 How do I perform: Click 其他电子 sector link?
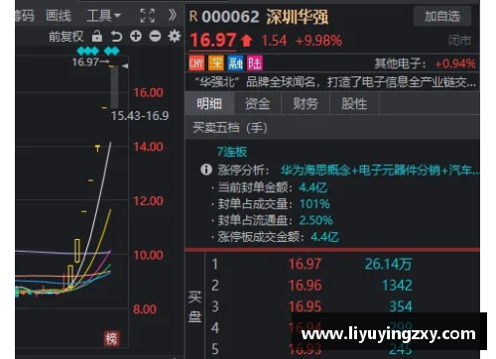400,63
